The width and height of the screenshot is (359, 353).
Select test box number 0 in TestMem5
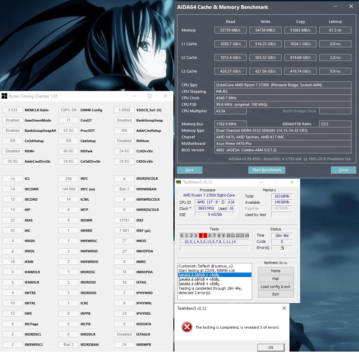pyautogui.click(x=182, y=236)
